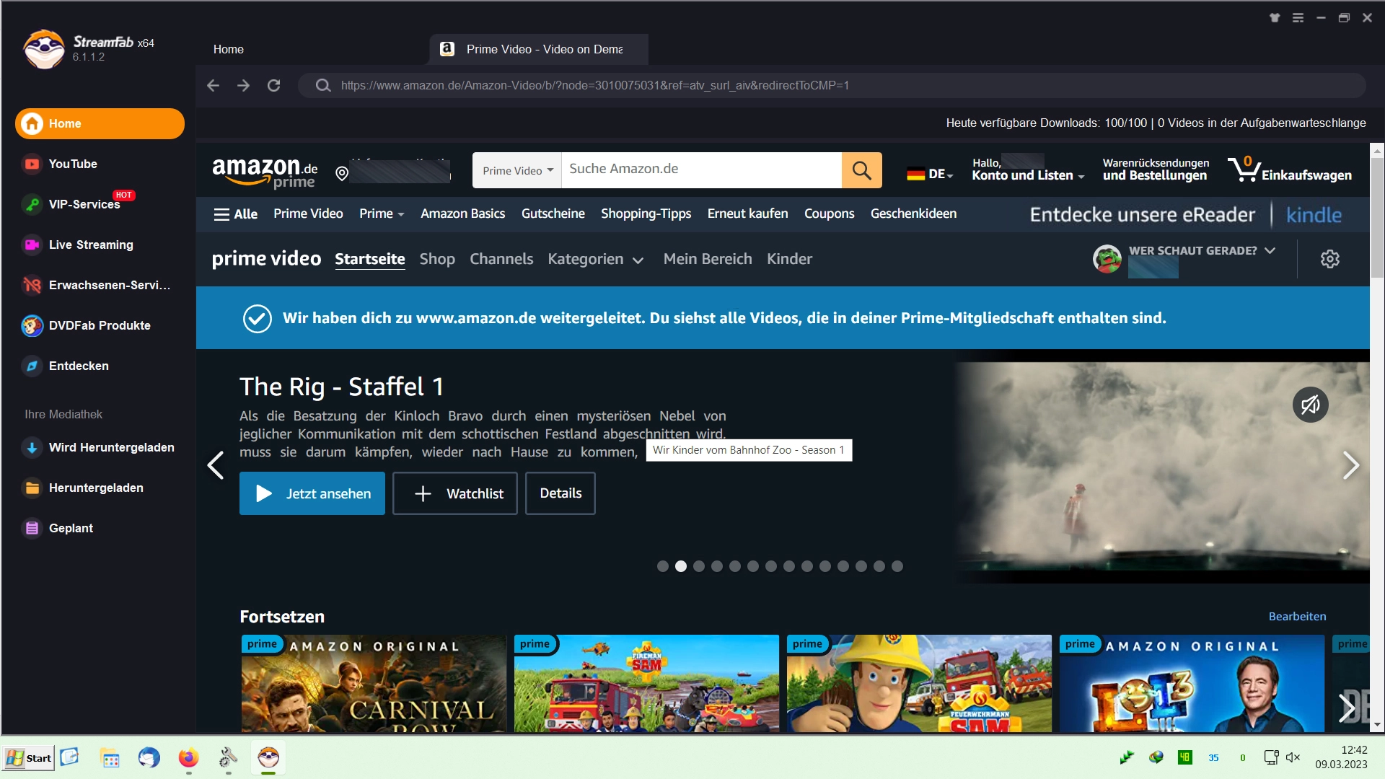Open Coupons link
The width and height of the screenshot is (1385, 779).
pyautogui.click(x=829, y=214)
